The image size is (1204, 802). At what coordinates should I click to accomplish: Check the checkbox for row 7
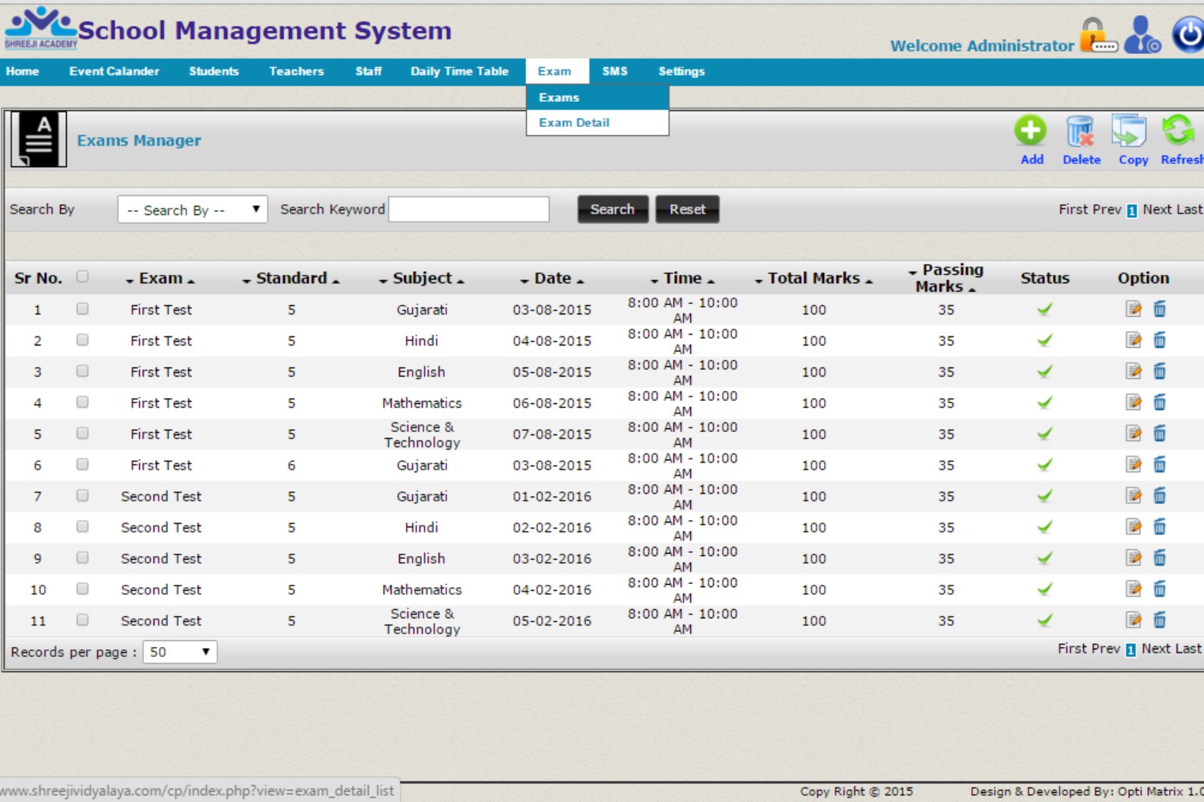click(82, 495)
